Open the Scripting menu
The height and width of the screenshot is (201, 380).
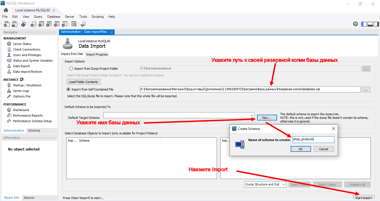coord(98,17)
